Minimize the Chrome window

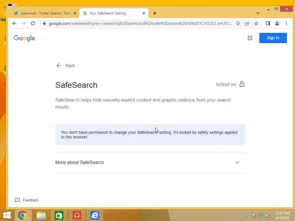click(x=268, y=9)
